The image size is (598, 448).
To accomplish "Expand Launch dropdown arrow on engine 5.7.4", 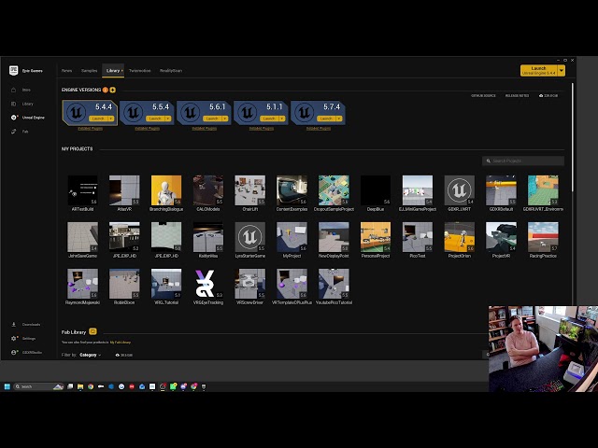I will tap(339, 119).
